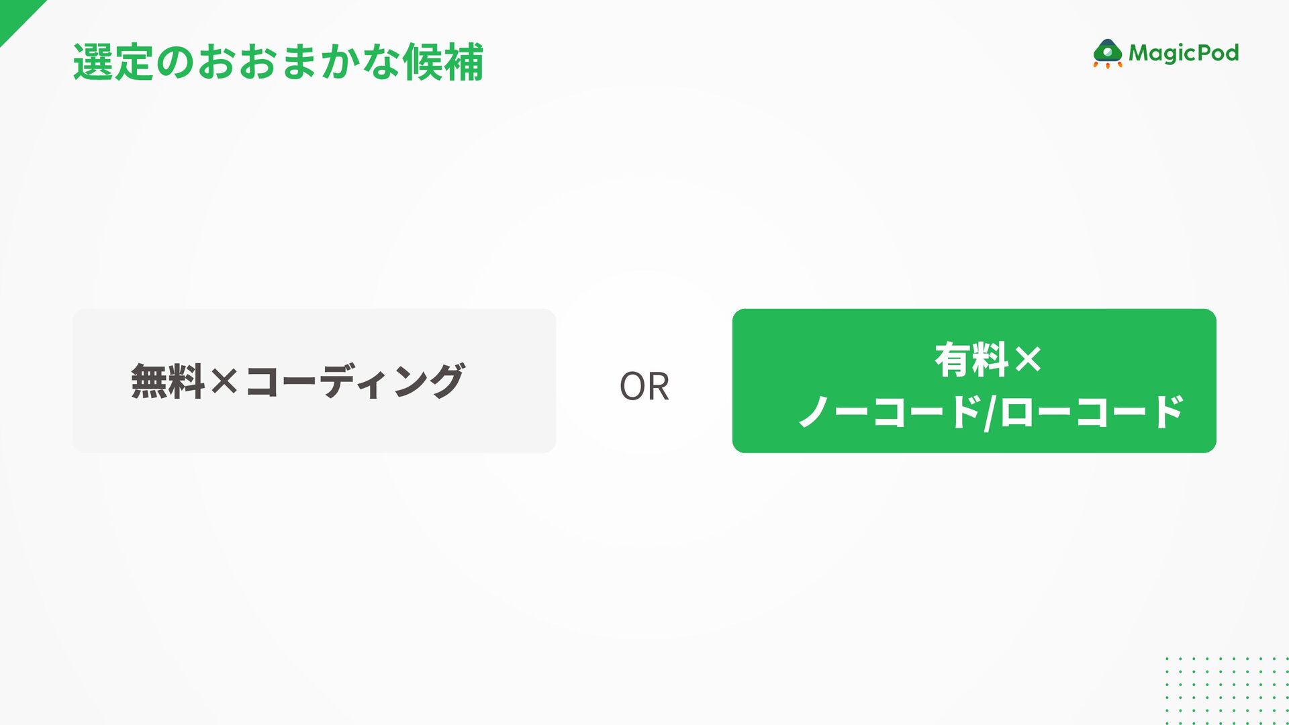The width and height of the screenshot is (1289, 725).
Task: Click the slide title 選定のおおまかな候補
Action: (278, 62)
